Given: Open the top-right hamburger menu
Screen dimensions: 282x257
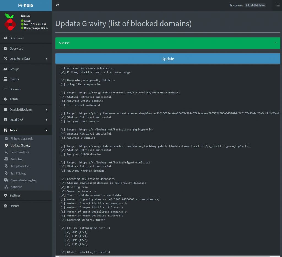Looking at the screenshot, I should coord(278,5).
